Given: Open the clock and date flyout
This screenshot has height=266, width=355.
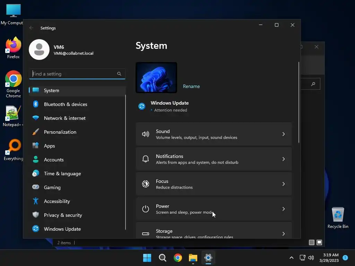Looking at the screenshot, I should click(329, 258).
